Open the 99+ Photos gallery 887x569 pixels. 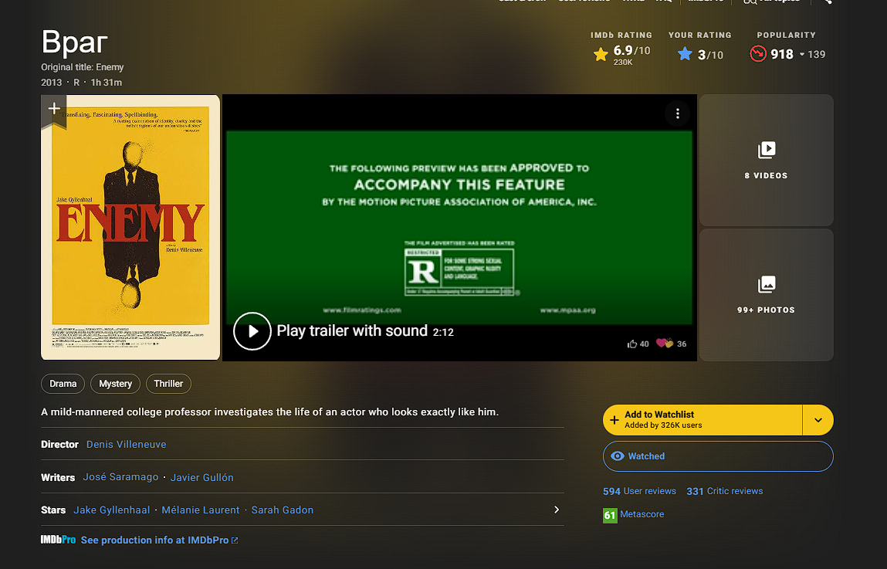tap(766, 295)
